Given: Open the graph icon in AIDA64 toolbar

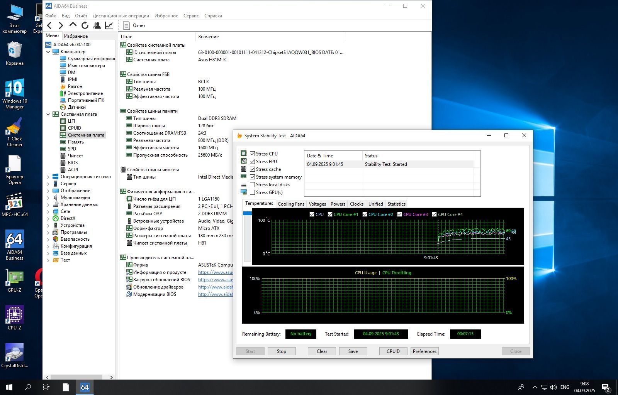Looking at the screenshot, I should click(109, 25).
